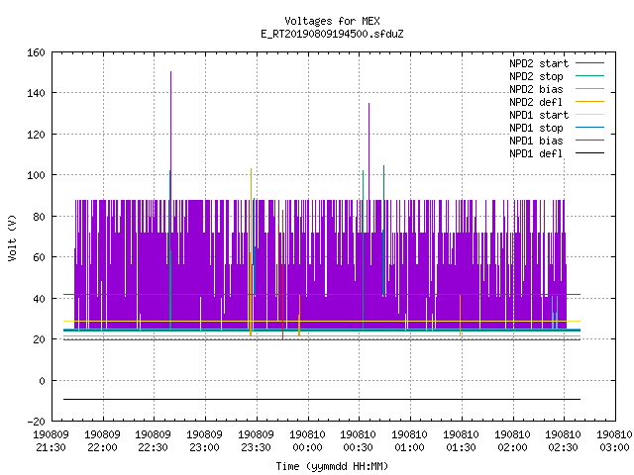The height and width of the screenshot is (475, 634).
Task: Click the 'NPD1 stop' legend label
Action: (536, 128)
